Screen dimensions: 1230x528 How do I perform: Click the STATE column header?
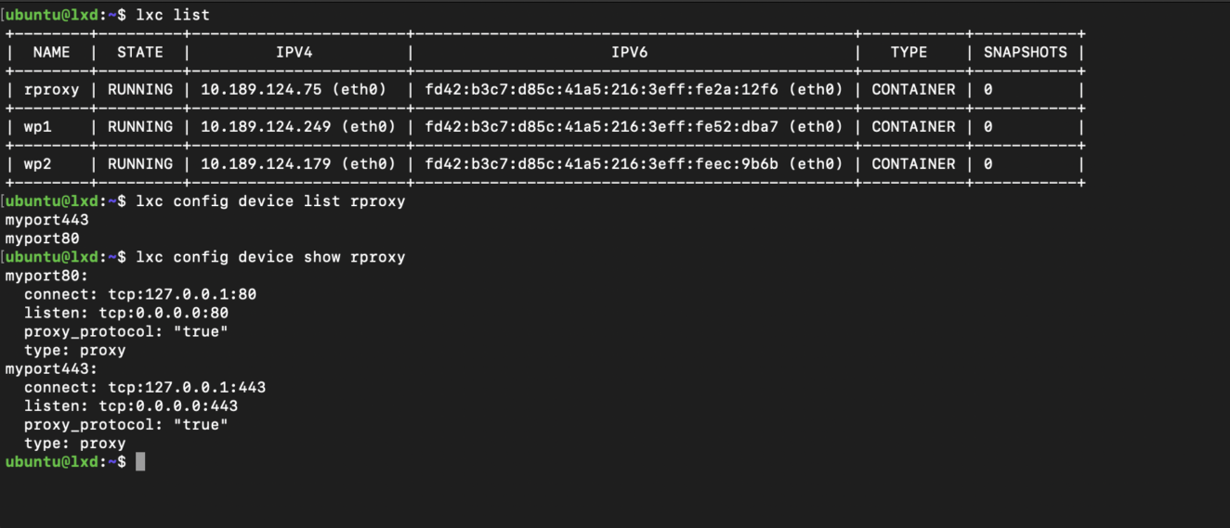139,53
